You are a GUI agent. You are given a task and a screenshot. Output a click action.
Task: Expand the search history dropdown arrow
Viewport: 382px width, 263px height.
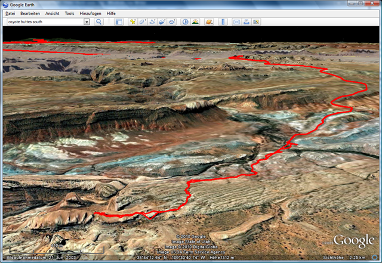[87, 21]
